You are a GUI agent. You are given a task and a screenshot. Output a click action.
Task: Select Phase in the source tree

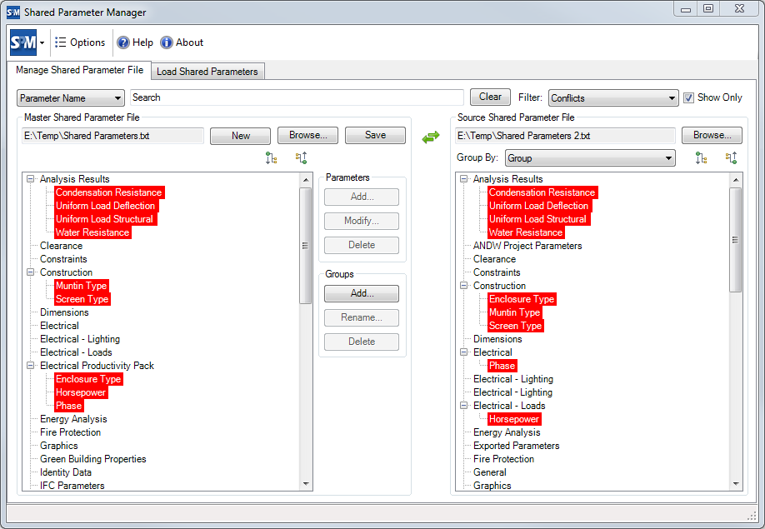click(x=502, y=366)
